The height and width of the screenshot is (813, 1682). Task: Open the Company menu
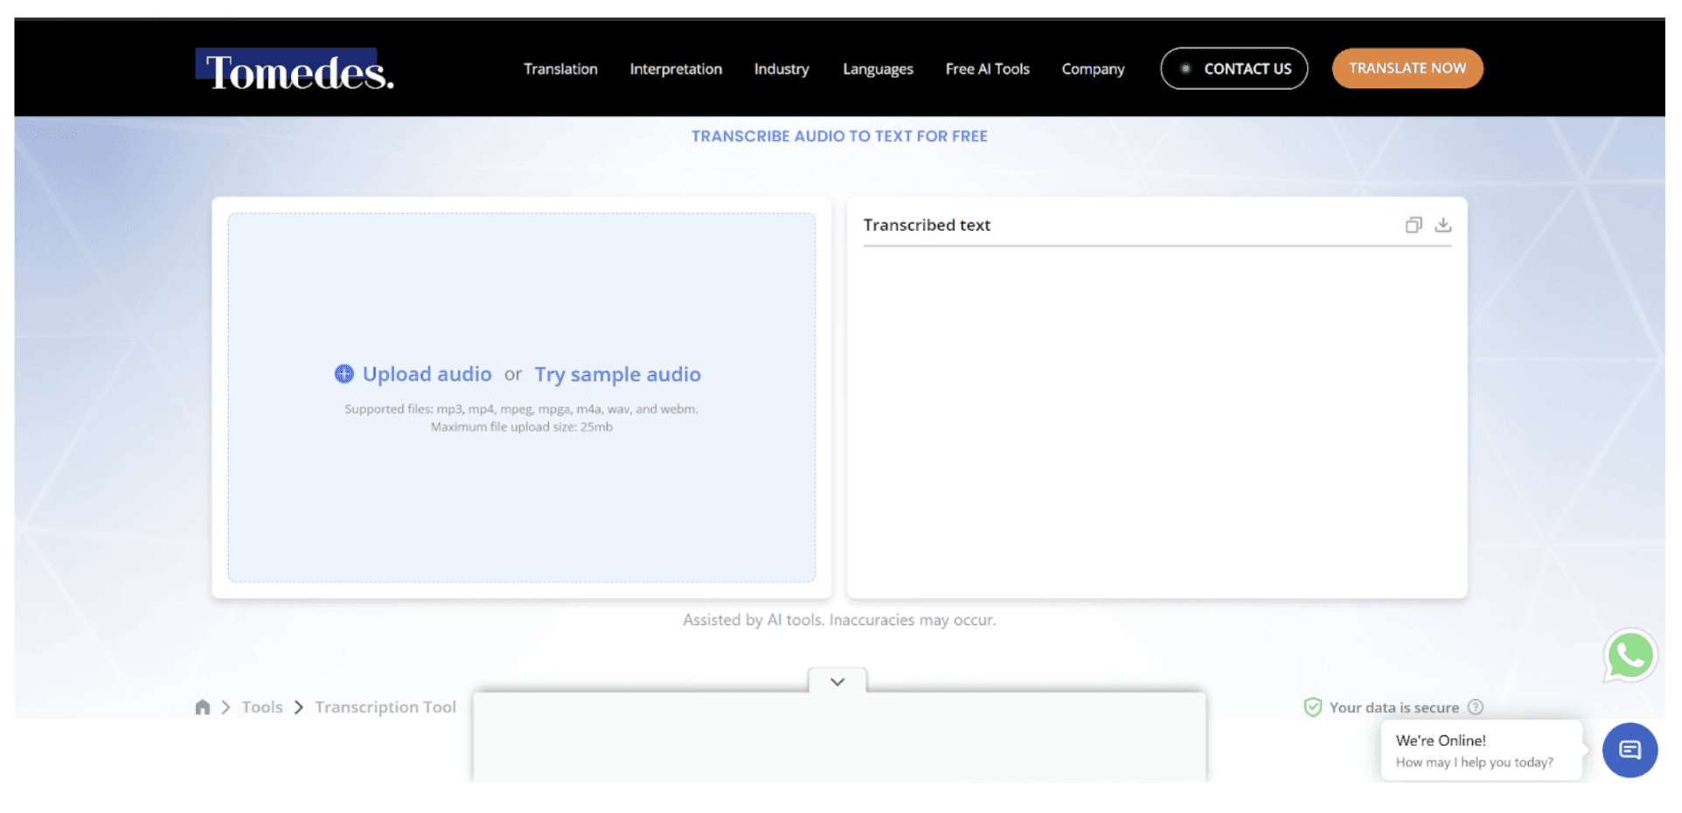click(1093, 68)
